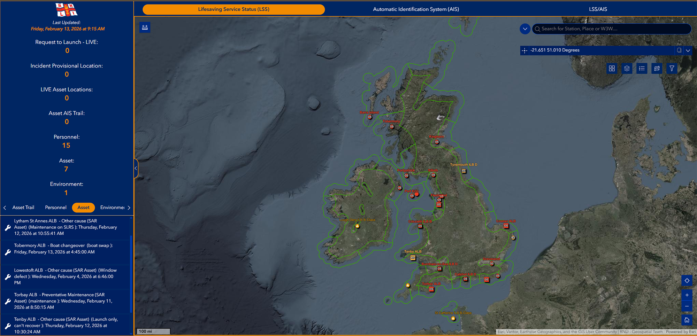Open the Basemap gallery grid icon
The height and width of the screenshot is (336, 697).
coord(612,68)
